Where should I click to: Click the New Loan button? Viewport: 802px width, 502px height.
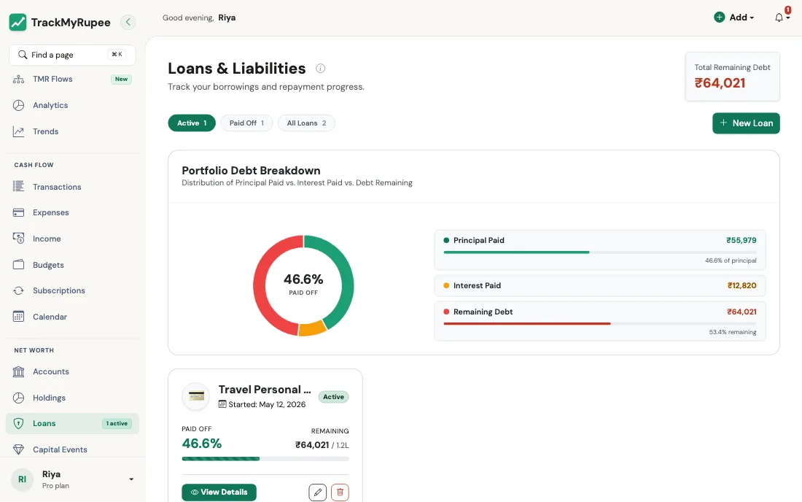(x=746, y=123)
